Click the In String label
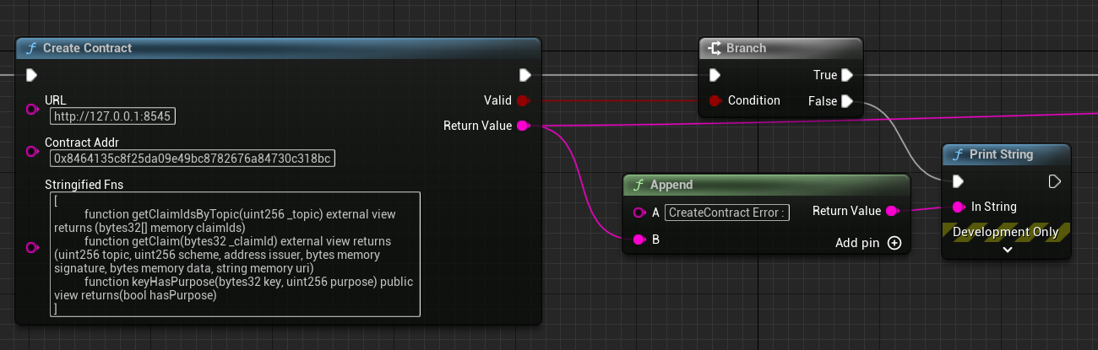 pyautogui.click(x=994, y=207)
